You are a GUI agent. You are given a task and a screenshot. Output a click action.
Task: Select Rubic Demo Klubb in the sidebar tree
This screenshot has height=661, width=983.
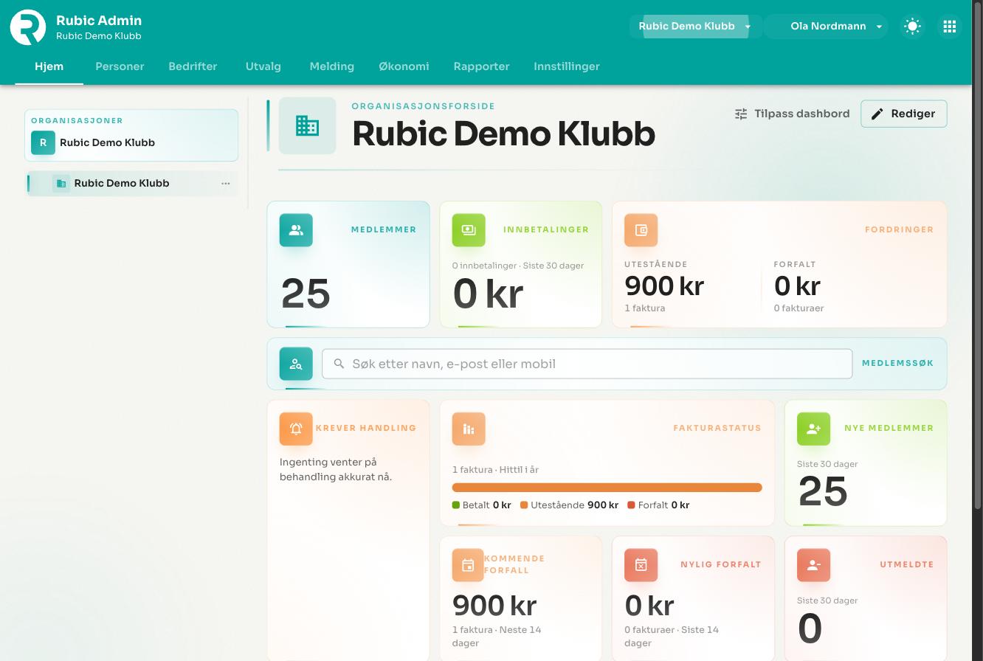click(x=133, y=184)
